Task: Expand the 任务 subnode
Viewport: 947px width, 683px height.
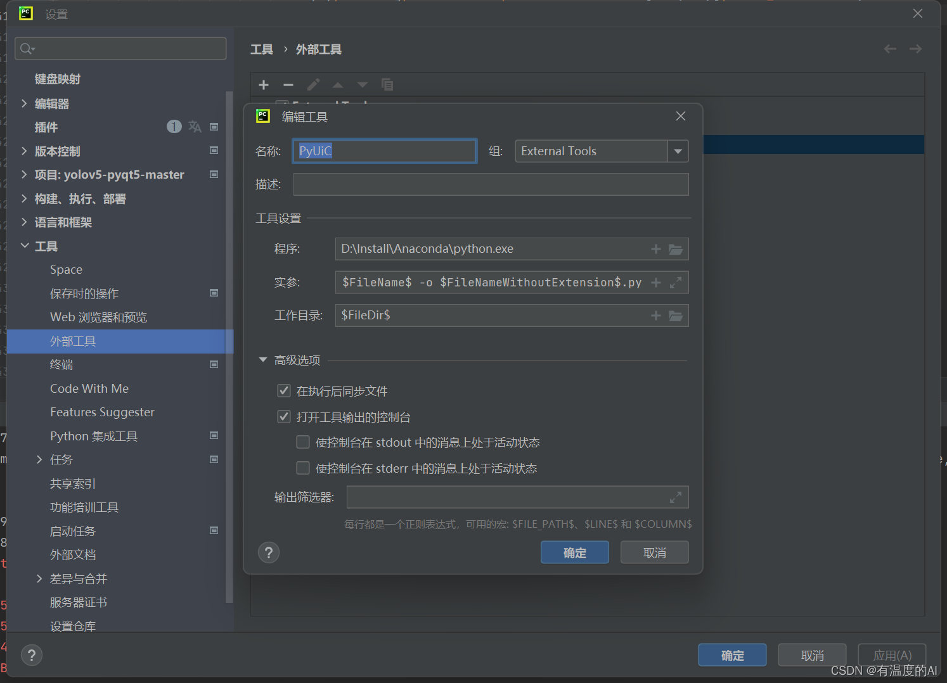Action: [39, 459]
